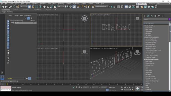Open Scene Explorer Select menu

click(10, 15)
